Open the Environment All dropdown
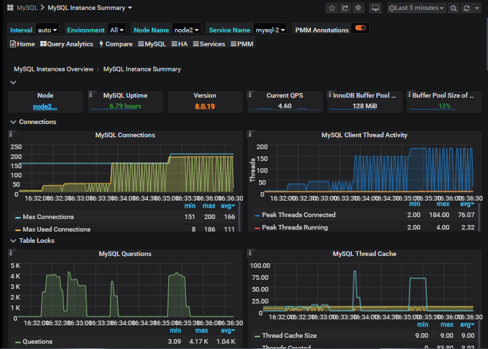488x349 pixels. 117,30
